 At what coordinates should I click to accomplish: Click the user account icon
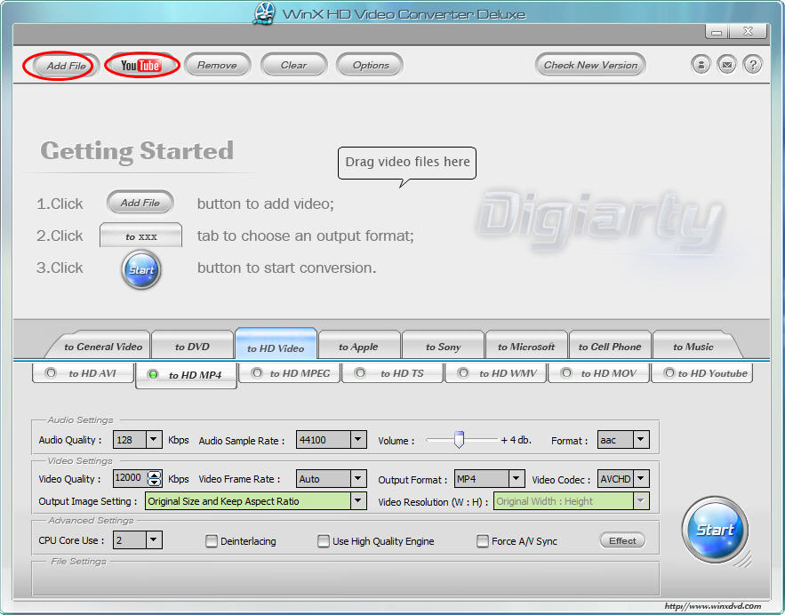701,65
